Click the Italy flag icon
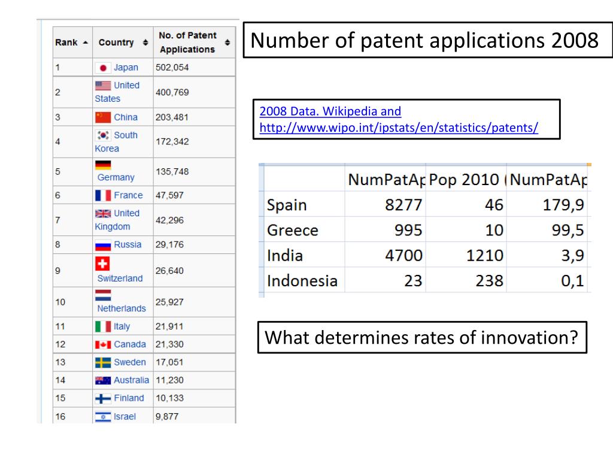 [x=103, y=326]
